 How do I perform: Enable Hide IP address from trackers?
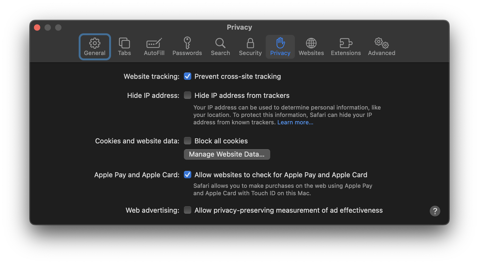[188, 95]
